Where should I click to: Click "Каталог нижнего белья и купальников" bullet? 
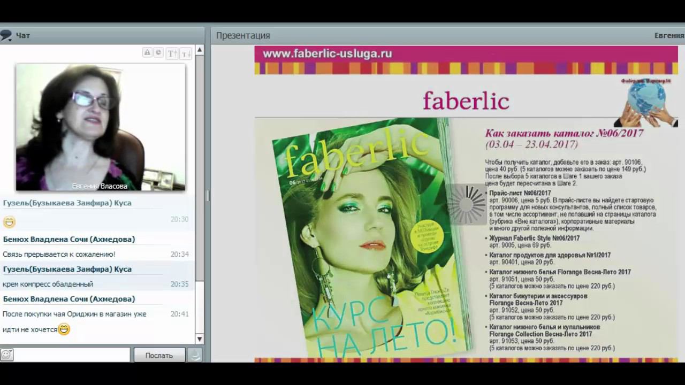click(x=544, y=327)
